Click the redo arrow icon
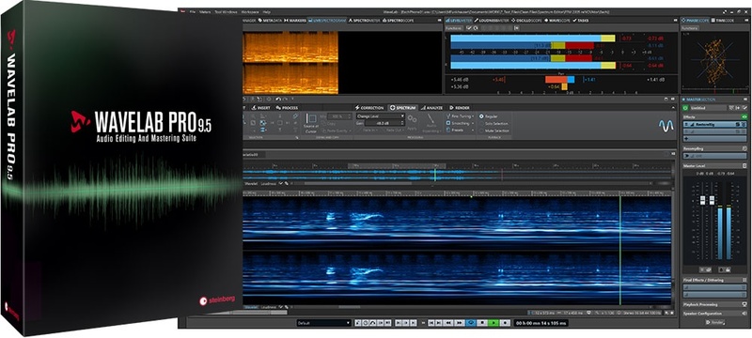 point(285,100)
